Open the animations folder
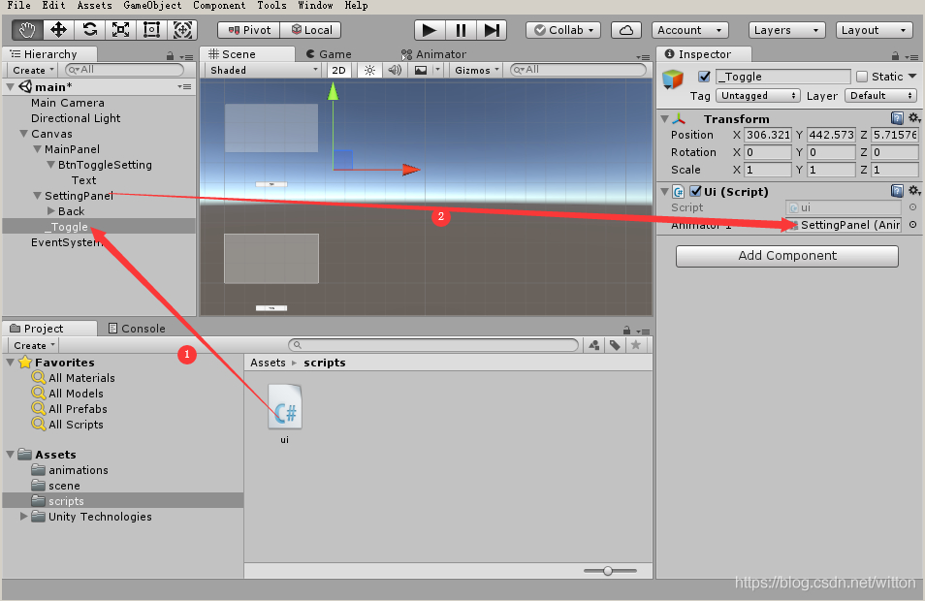The height and width of the screenshot is (601, 925). click(79, 470)
